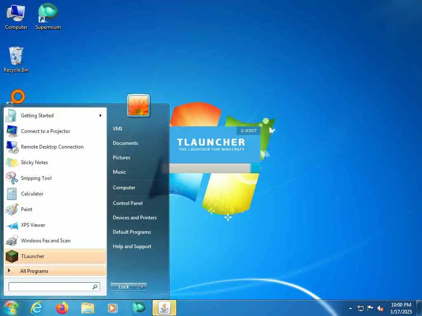
Task: Open Windows Explorer folder icon on taskbar
Action: coord(87,308)
